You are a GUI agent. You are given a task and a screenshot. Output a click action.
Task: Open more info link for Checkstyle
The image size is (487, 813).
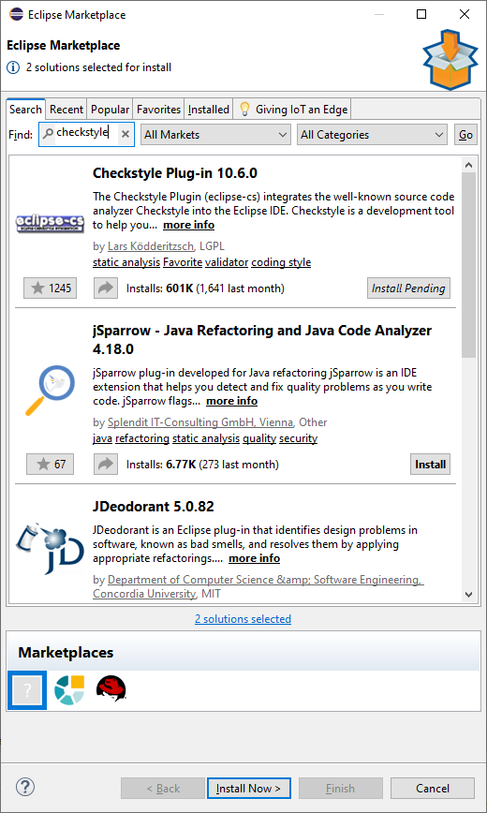pyautogui.click(x=189, y=225)
